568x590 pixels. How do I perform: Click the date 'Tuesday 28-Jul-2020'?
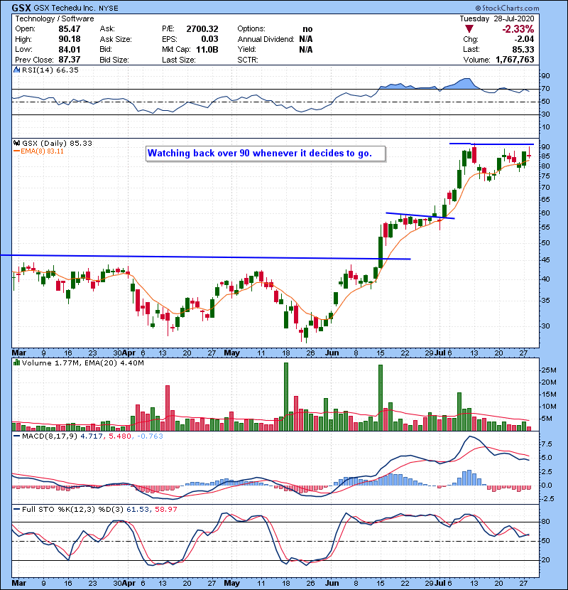coord(496,18)
